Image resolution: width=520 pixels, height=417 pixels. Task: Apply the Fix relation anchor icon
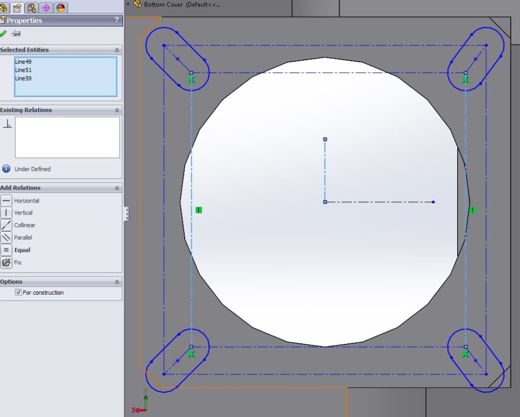tap(6, 262)
